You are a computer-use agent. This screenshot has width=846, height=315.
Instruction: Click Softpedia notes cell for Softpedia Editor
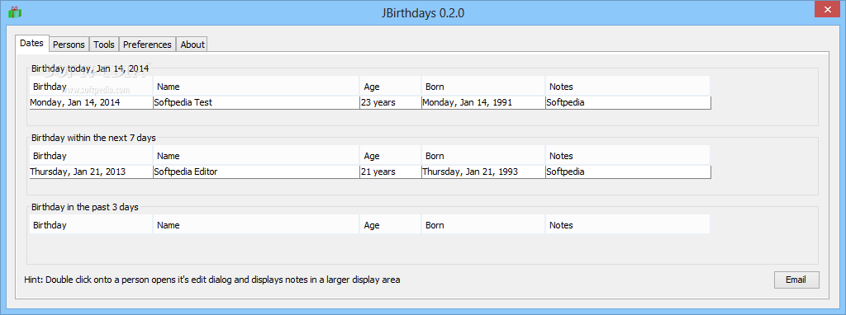[628, 172]
